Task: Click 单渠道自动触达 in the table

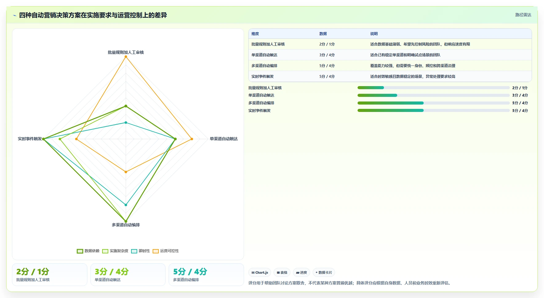Action: tap(264, 55)
